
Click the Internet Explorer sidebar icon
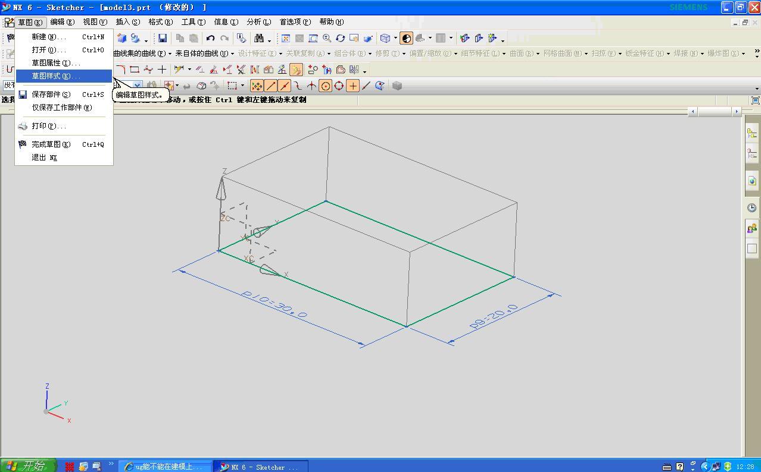pyautogui.click(x=752, y=181)
